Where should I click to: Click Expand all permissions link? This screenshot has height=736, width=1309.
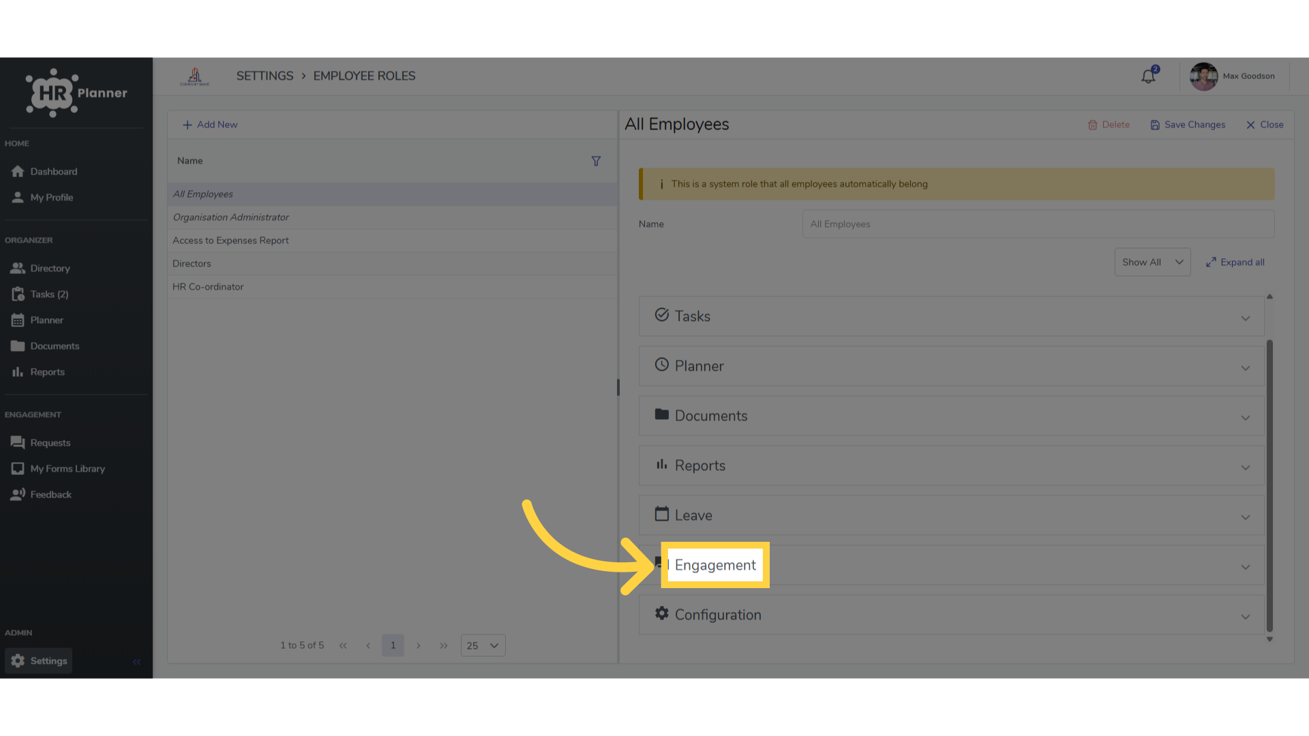coord(1235,262)
